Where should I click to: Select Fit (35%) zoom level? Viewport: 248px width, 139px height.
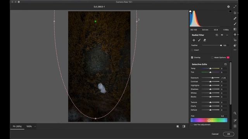coord(17,126)
